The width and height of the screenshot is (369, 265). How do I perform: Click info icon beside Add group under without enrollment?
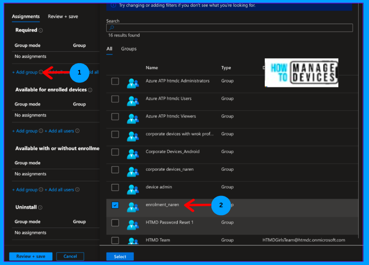[x=41, y=189]
